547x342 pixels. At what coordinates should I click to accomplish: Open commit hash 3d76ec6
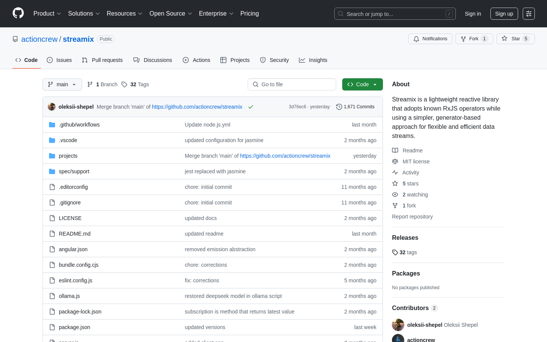tap(297, 107)
